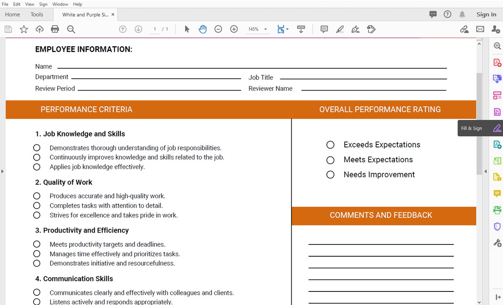Expand the left navigation pane arrow
This screenshot has height=305, width=503.
click(2, 171)
